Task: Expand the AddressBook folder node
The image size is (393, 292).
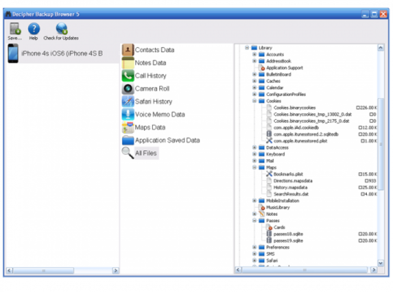Action: 254,61
